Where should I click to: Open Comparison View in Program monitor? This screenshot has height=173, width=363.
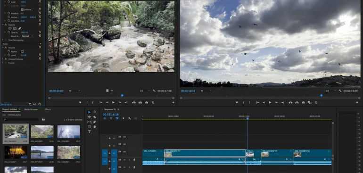coord(310,102)
